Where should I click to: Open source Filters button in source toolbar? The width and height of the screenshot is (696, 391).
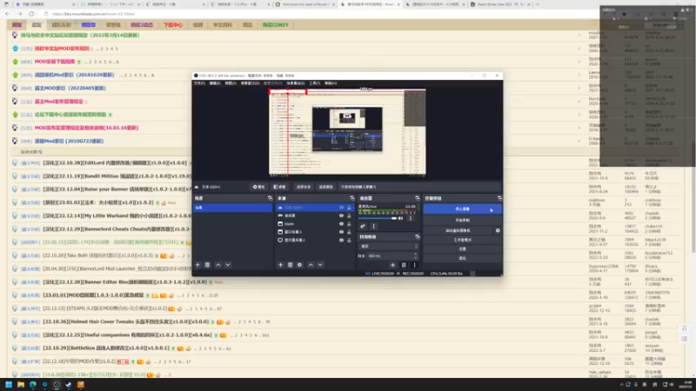point(279,187)
